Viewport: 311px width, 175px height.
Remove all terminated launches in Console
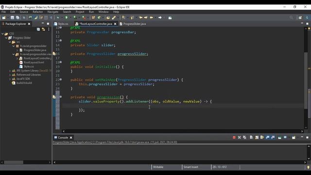pos(244,137)
